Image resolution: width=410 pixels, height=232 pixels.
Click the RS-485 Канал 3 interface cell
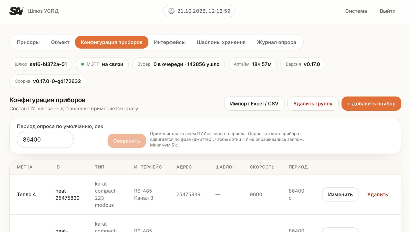(x=143, y=194)
